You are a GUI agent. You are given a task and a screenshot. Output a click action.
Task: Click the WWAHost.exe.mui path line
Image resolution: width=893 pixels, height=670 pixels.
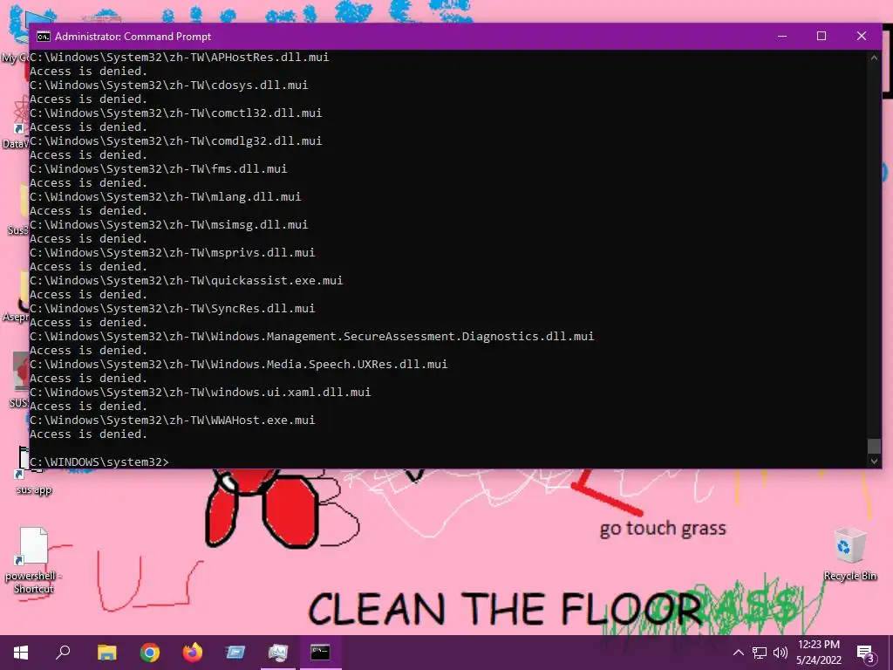coord(173,420)
